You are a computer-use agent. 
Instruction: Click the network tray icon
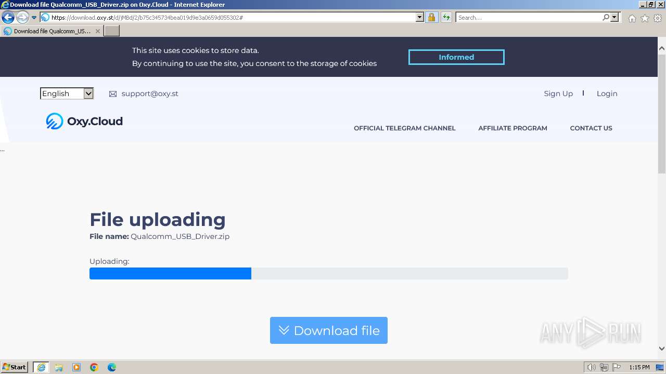tap(604, 367)
